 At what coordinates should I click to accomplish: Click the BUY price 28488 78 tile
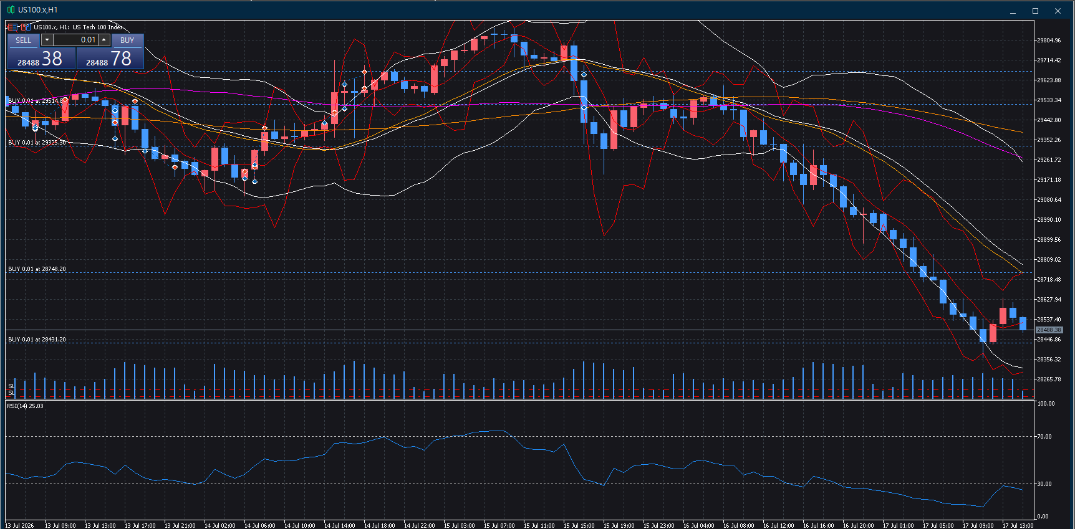click(110, 59)
